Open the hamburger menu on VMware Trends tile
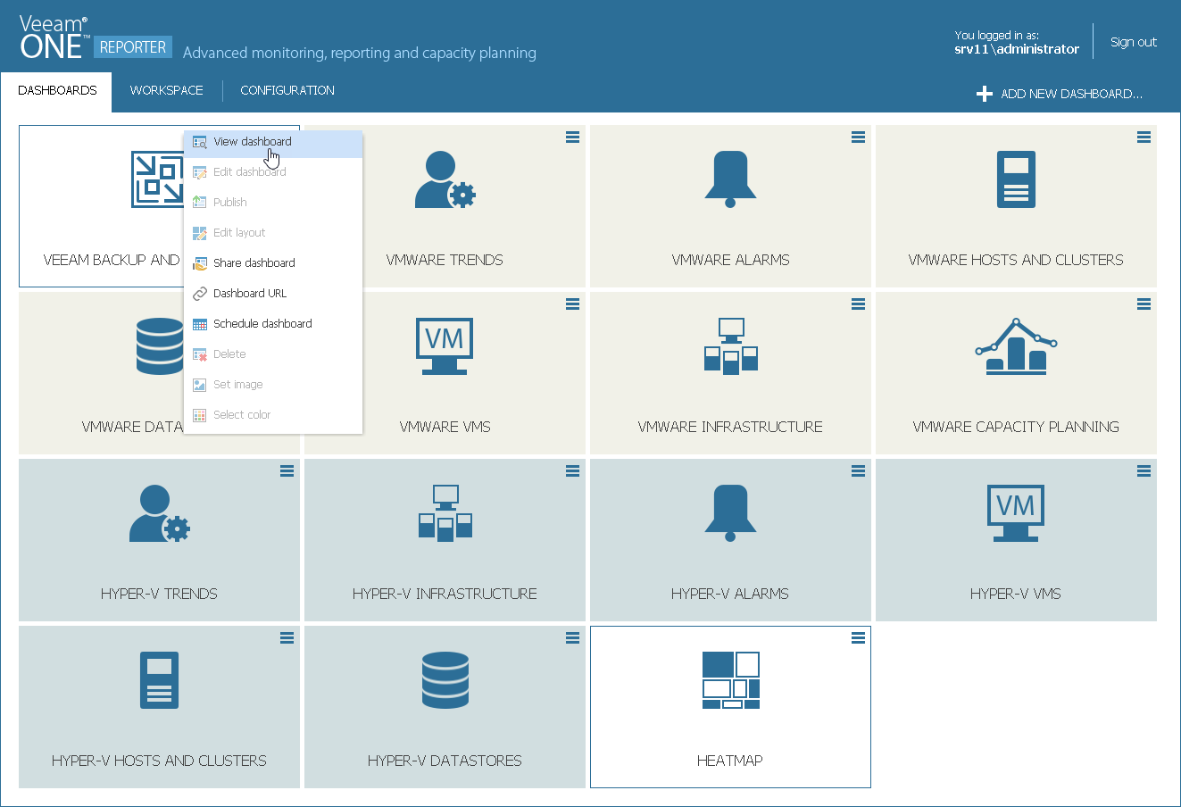The image size is (1181, 807). click(572, 137)
